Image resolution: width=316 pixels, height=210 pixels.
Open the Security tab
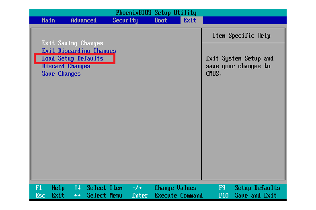(125, 20)
